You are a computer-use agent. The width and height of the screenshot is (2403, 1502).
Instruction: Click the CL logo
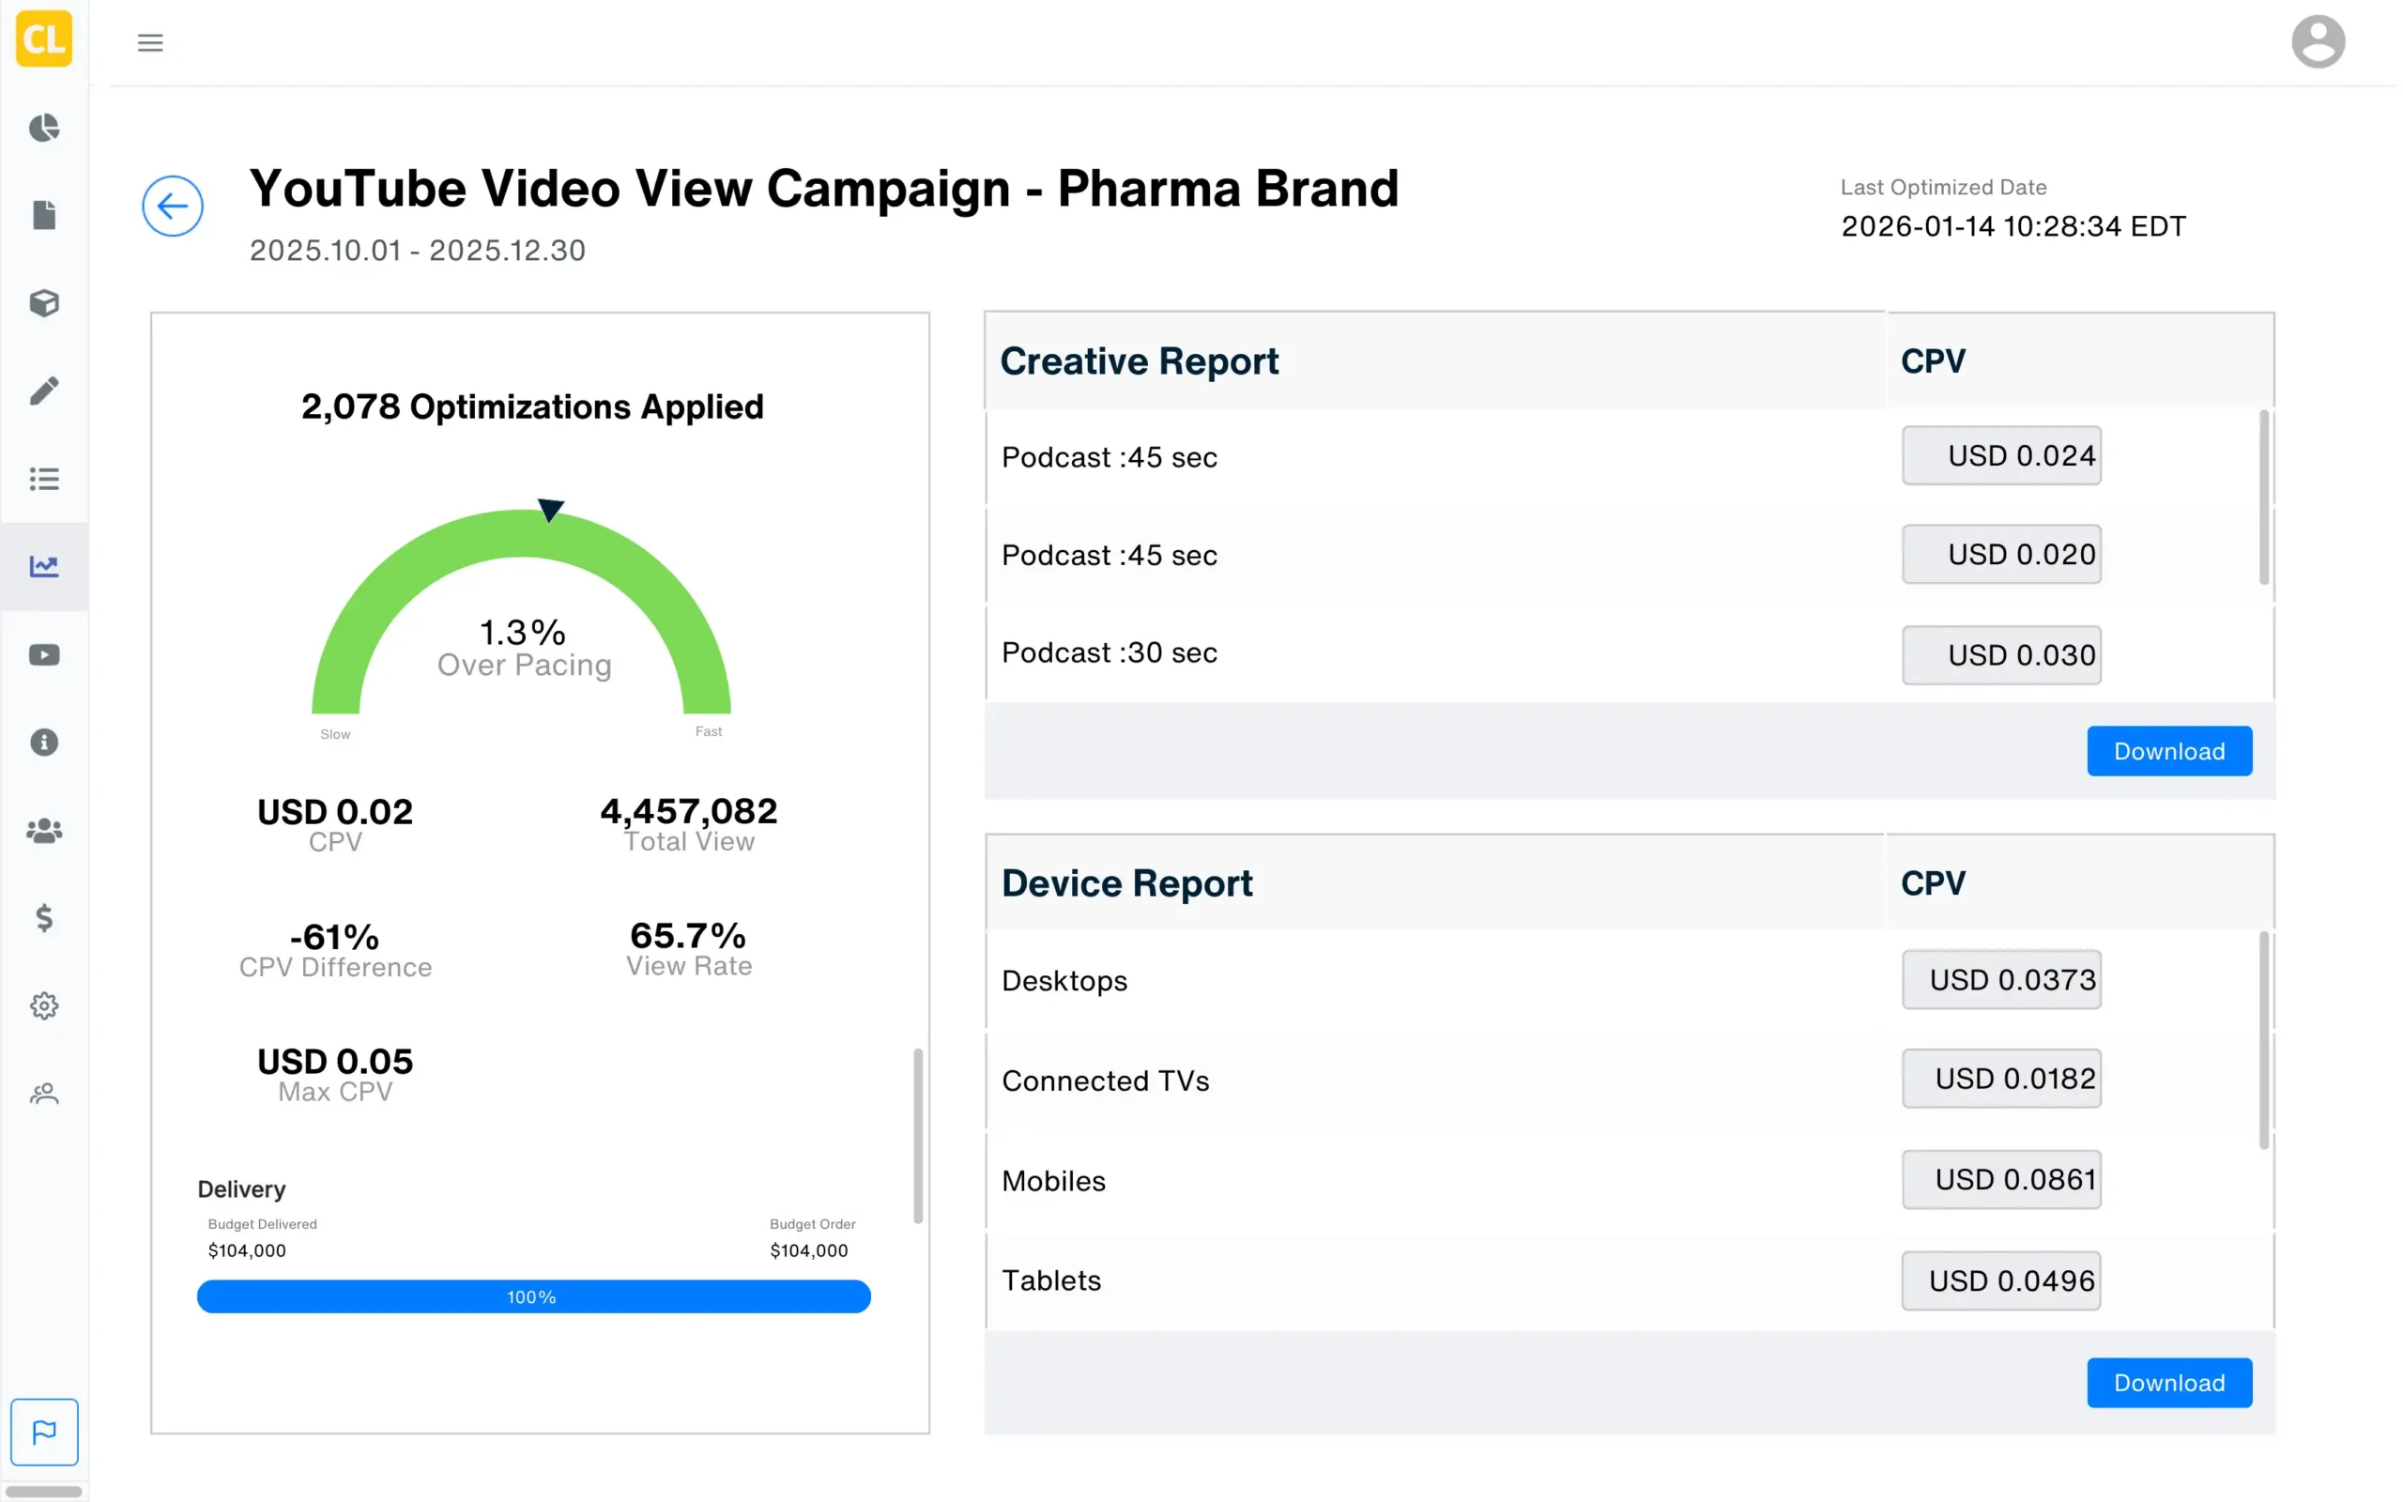click(x=44, y=39)
